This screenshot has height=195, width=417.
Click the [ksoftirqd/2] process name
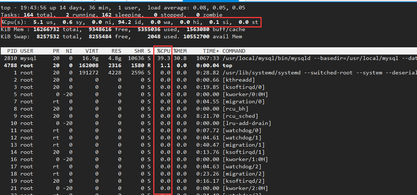[243, 181]
